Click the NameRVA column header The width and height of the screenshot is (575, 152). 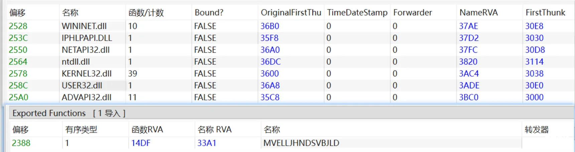point(478,13)
